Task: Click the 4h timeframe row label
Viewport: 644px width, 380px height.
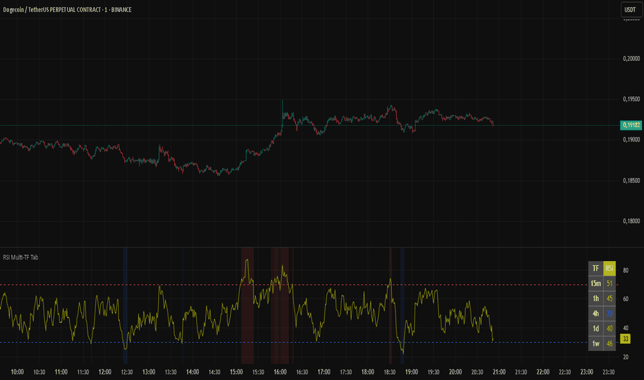Action: 596,314
